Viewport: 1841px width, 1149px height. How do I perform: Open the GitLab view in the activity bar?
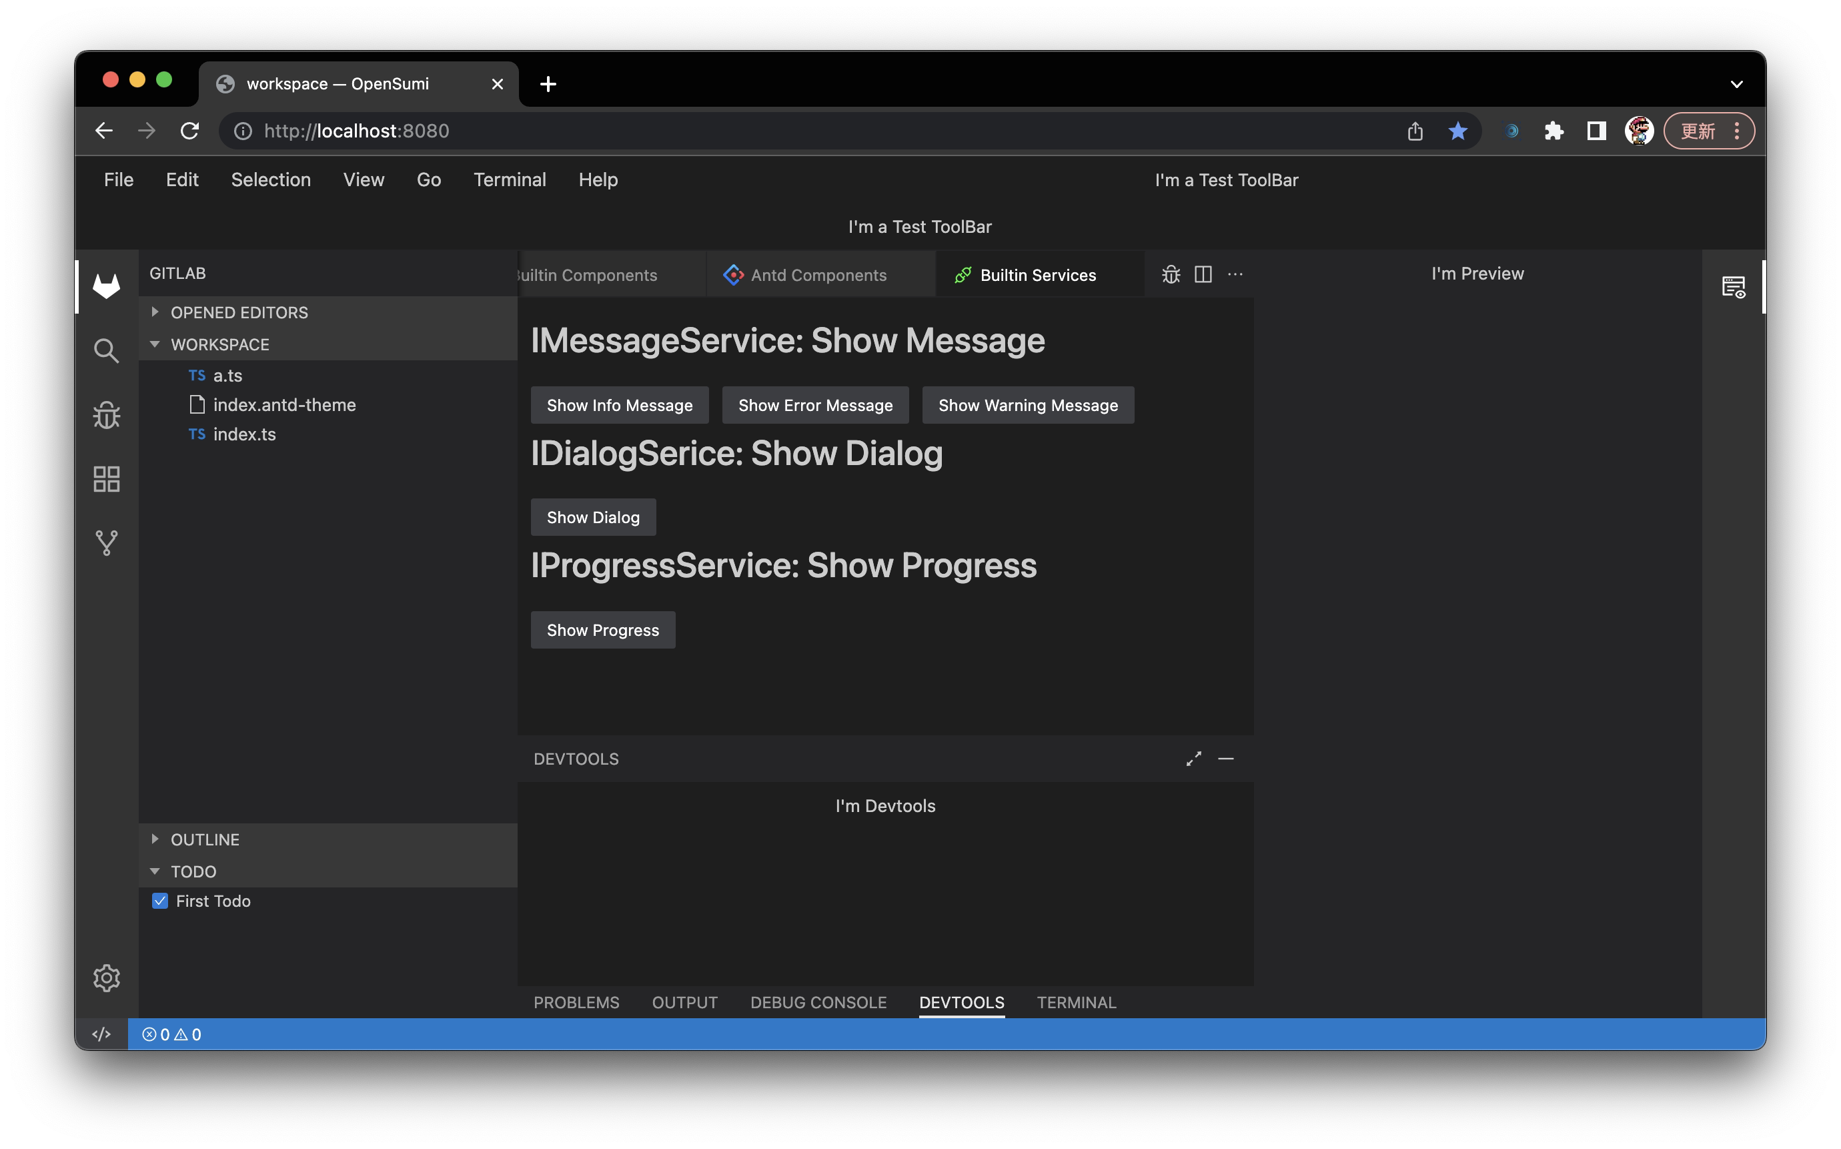tap(106, 286)
